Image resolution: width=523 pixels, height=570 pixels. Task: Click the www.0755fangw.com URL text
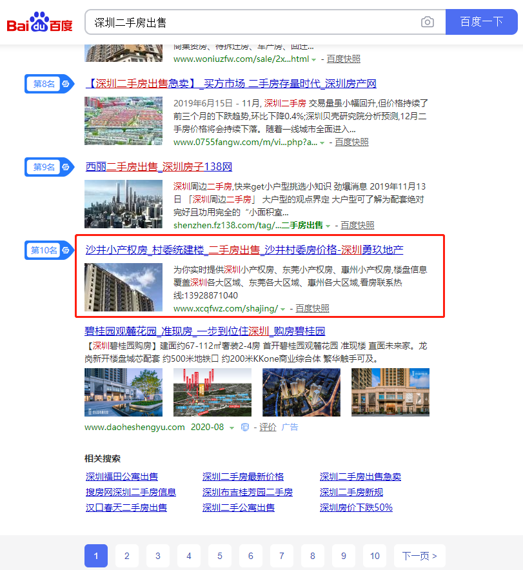245,142
